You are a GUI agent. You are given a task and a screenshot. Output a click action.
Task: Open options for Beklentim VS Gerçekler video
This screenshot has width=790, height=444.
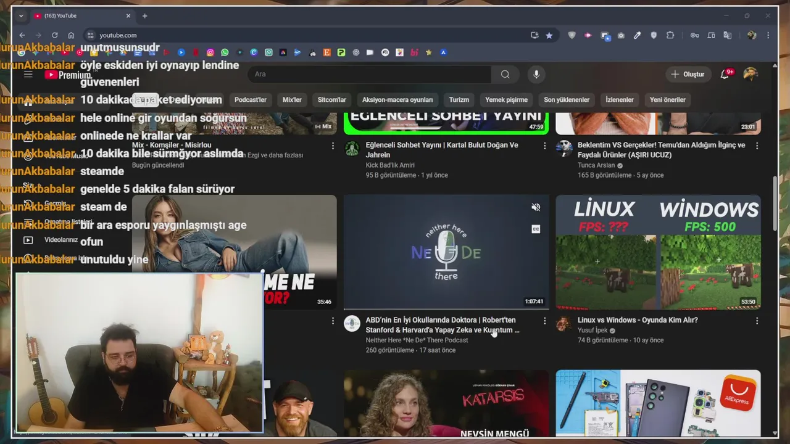pyautogui.click(x=757, y=146)
